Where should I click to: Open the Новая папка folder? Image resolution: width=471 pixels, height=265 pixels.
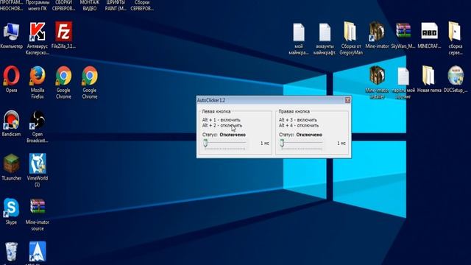[428, 75]
